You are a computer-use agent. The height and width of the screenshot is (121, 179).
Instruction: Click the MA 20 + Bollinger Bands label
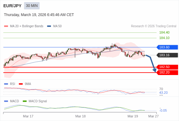coord(27,26)
